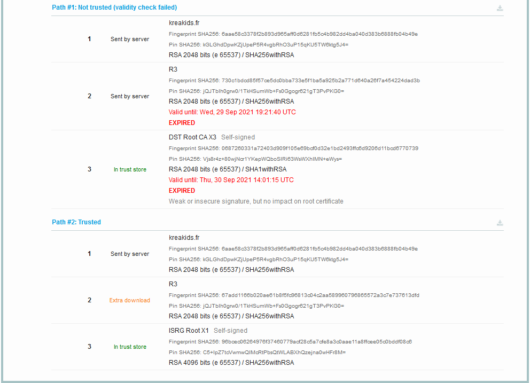The height and width of the screenshot is (383, 530).
Task: Click the R3 certificate name in Path #2
Action: point(173,284)
